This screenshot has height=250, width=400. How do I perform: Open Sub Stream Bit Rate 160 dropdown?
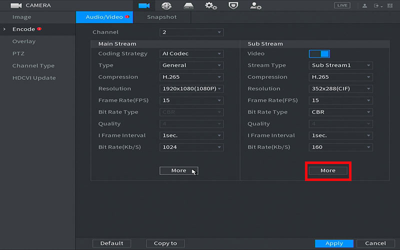coord(340,147)
